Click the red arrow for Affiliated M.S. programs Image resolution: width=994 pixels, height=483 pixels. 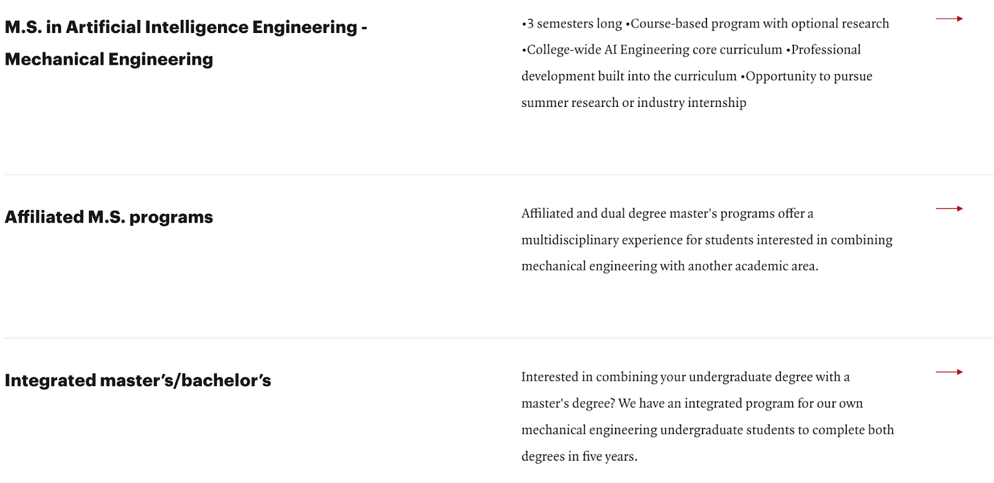click(x=949, y=208)
